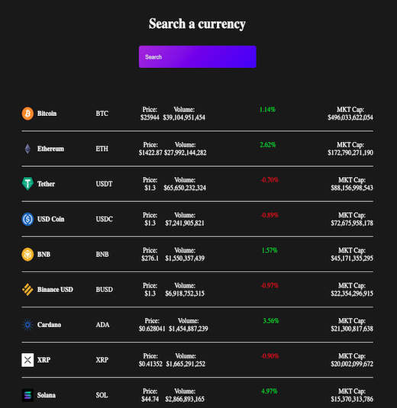Click the blue USD Coin logo
The image size is (397, 408).
pyautogui.click(x=27, y=219)
